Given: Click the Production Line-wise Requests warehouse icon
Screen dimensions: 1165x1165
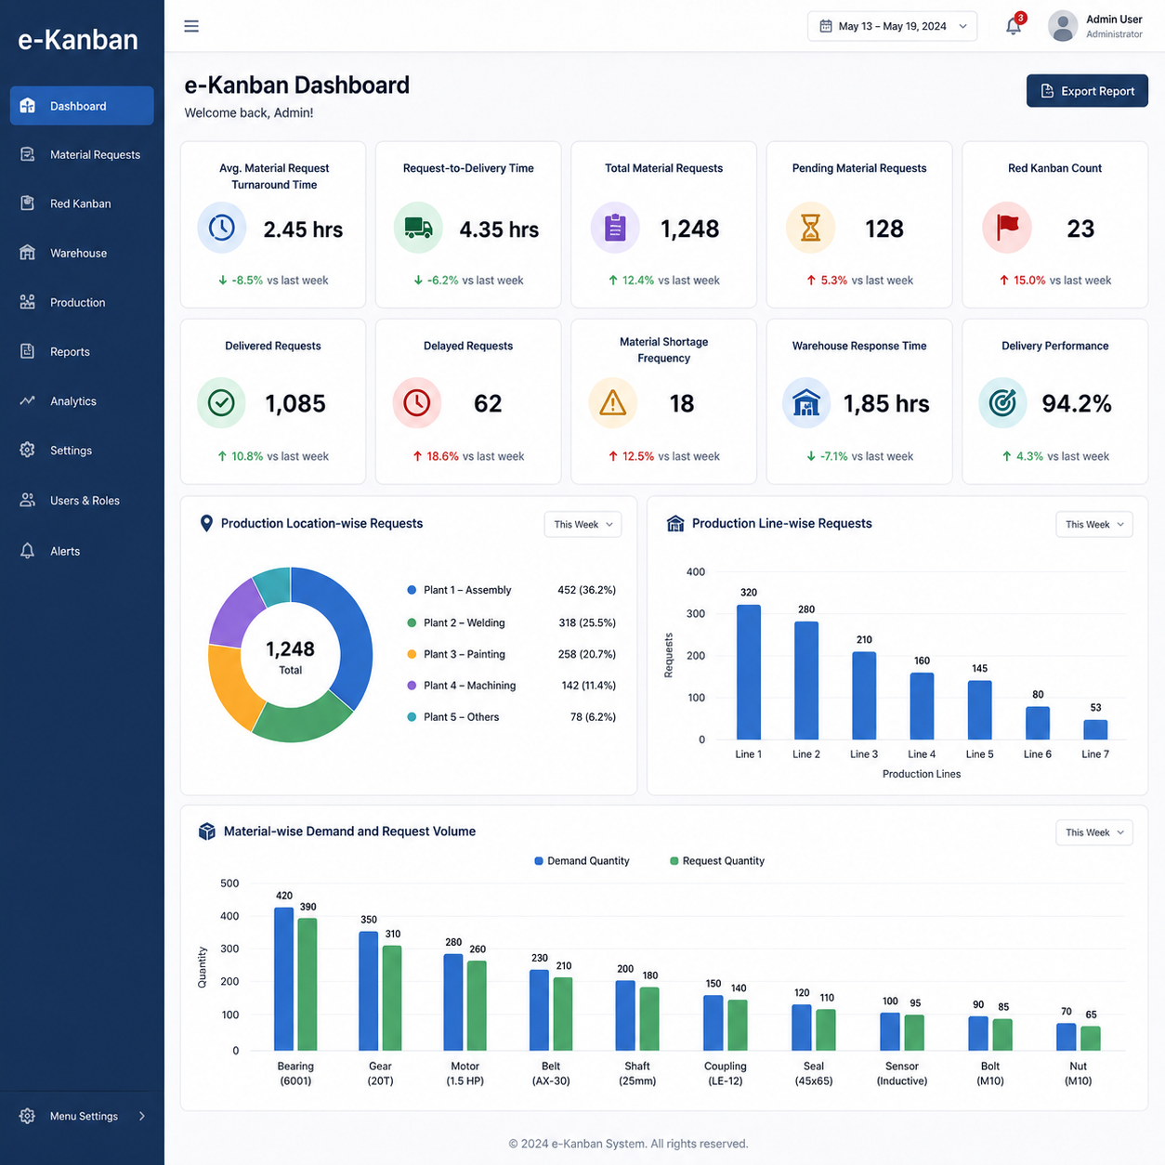Looking at the screenshot, I should point(675,524).
